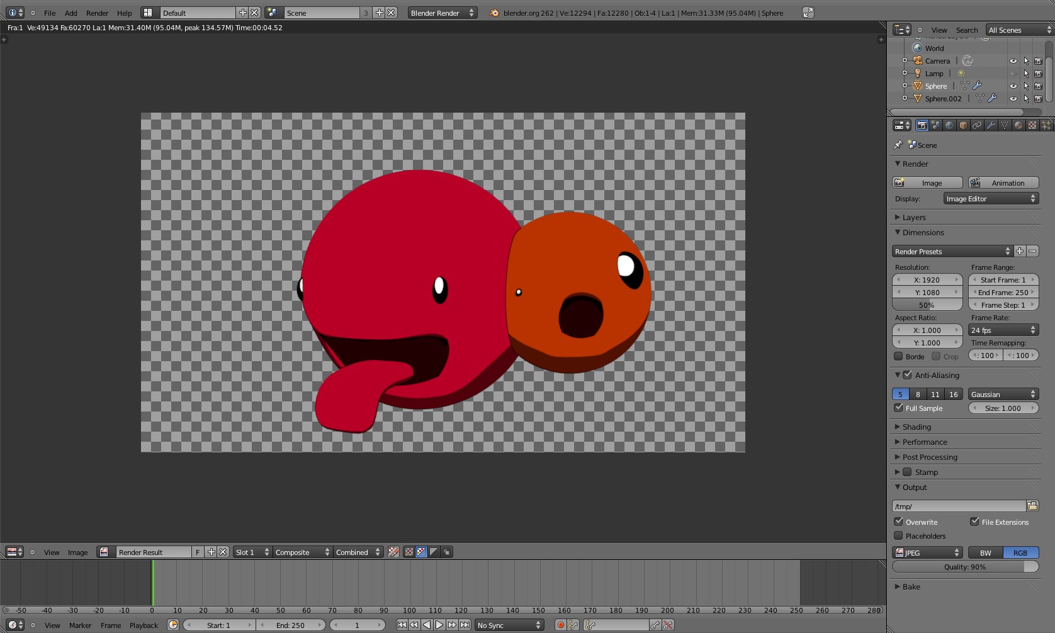Expand the Camera tree item in outliner
This screenshot has width=1055, height=633.
pyautogui.click(x=905, y=61)
